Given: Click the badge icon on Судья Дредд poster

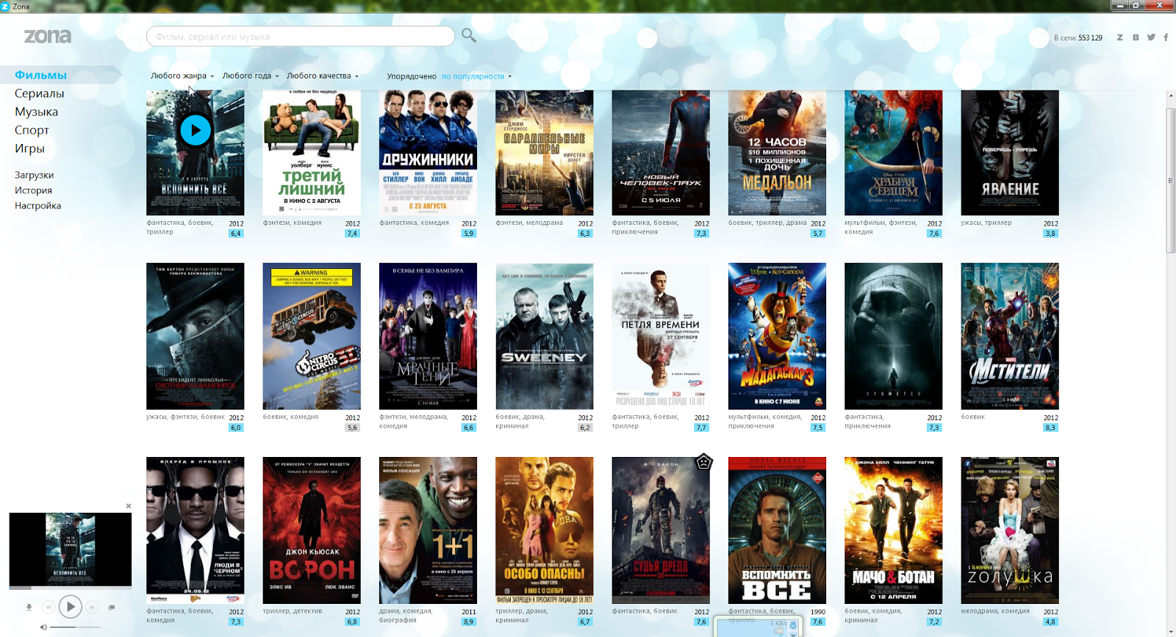Looking at the screenshot, I should 703,463.
